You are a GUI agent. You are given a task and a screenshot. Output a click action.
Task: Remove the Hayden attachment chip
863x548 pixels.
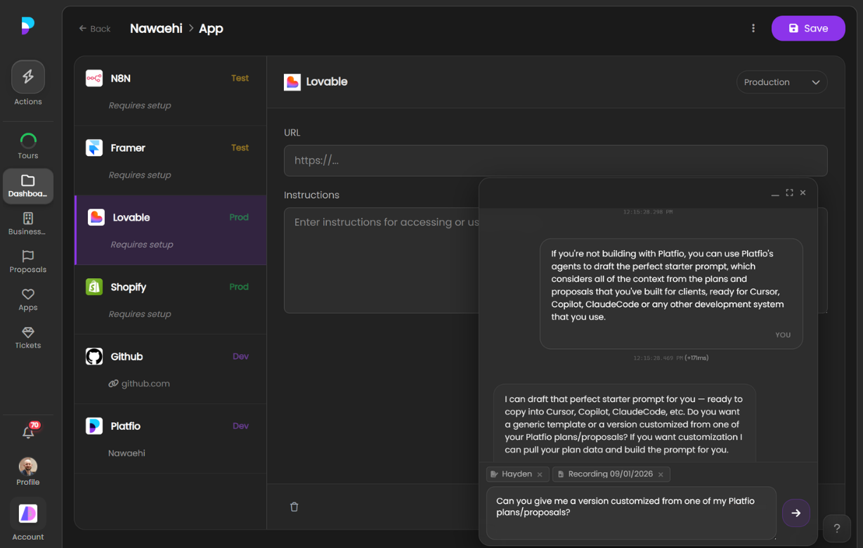[540, 474]
